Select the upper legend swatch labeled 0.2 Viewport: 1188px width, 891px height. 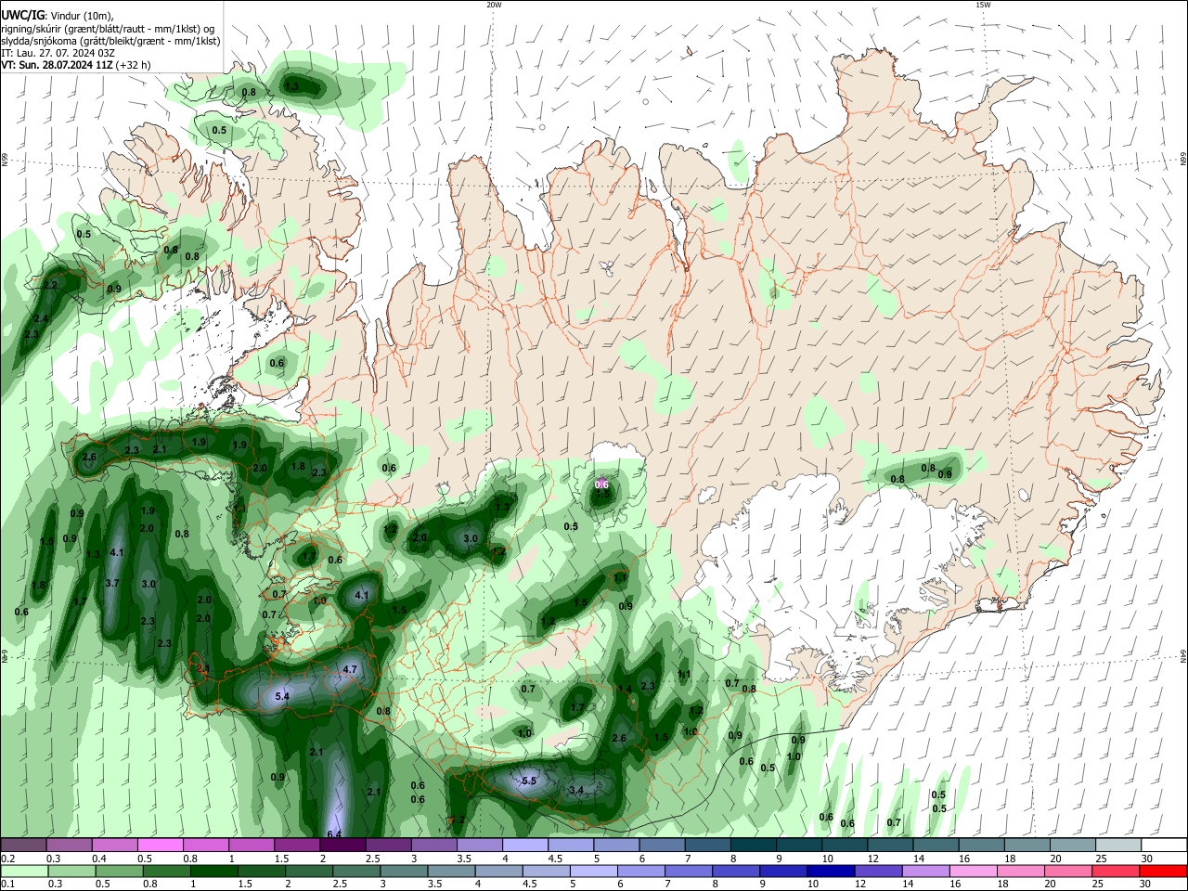(x=24, y=846)
